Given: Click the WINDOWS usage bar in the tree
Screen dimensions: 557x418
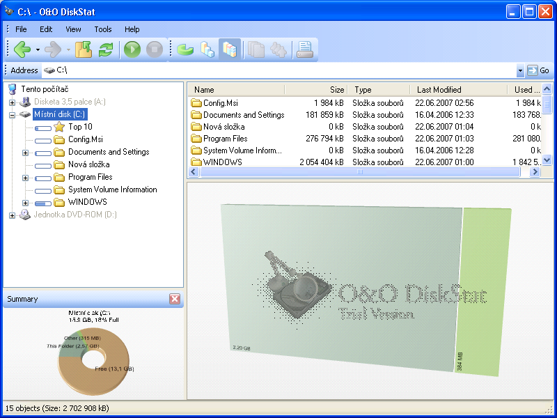Looking at the screenshot, I should (43, 203).
